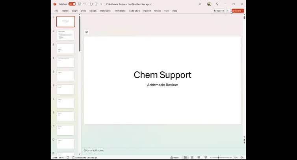
Task: Expand the Share button dropdown arrow
Action: pos(243,11)
